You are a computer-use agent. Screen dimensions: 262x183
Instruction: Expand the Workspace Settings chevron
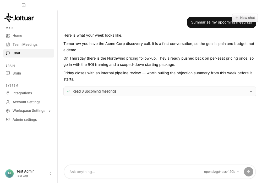point(50,111)
